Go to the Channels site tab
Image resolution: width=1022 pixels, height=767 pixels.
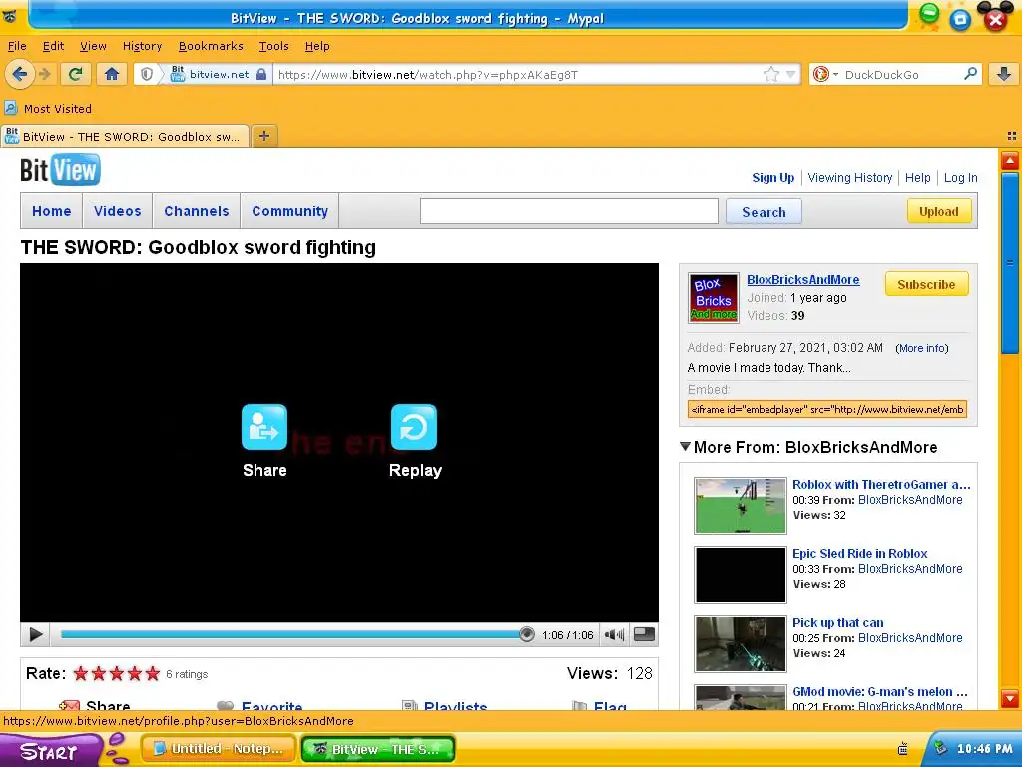(x=197, y=211)
